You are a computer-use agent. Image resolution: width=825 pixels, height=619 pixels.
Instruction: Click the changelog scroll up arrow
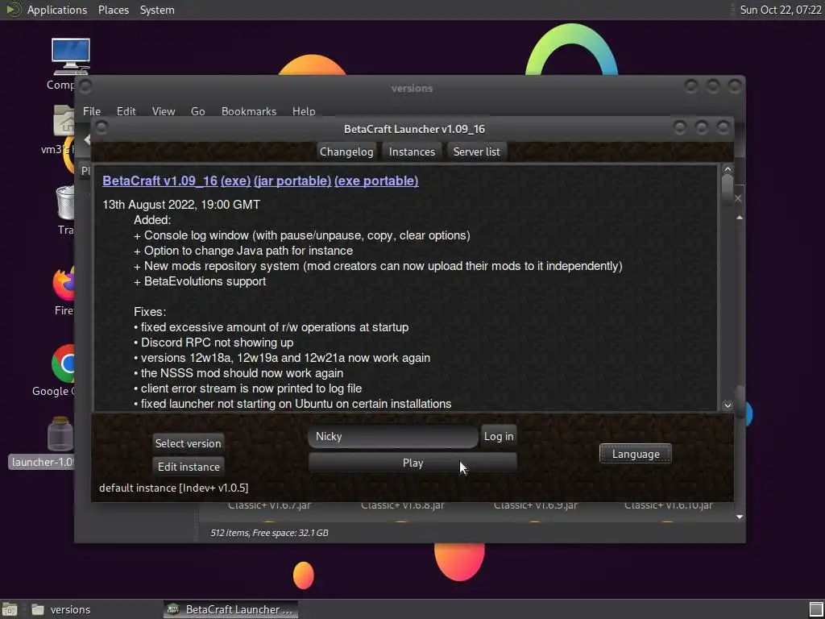point(728,169)
